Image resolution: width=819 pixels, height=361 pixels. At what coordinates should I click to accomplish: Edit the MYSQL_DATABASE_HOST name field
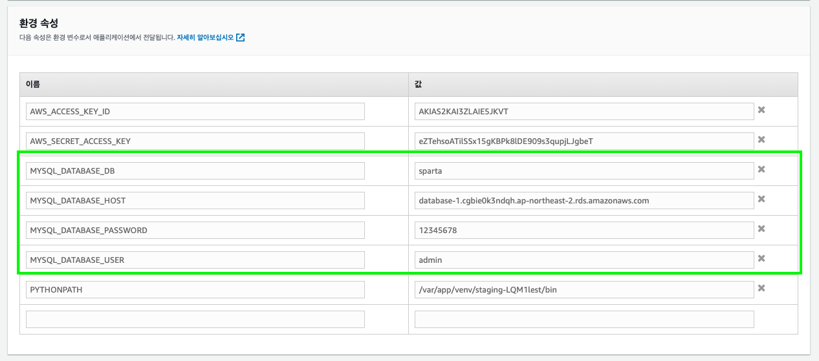click(195, 200)
